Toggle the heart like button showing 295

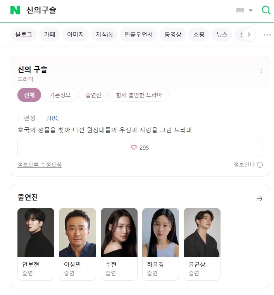[140, 147]
